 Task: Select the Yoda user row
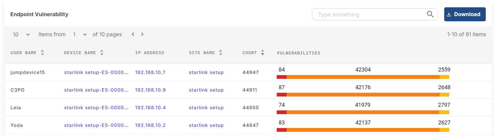pos(17,125)
